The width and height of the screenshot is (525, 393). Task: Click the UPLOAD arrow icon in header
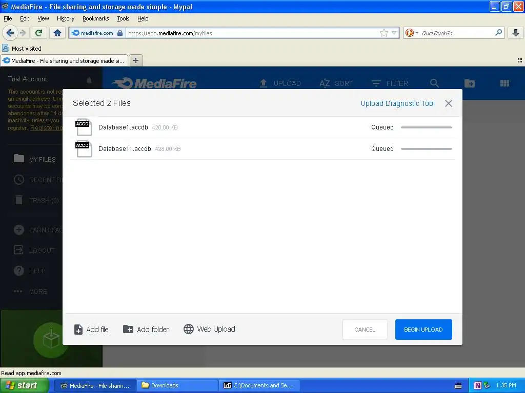click(x=263, y=83)
